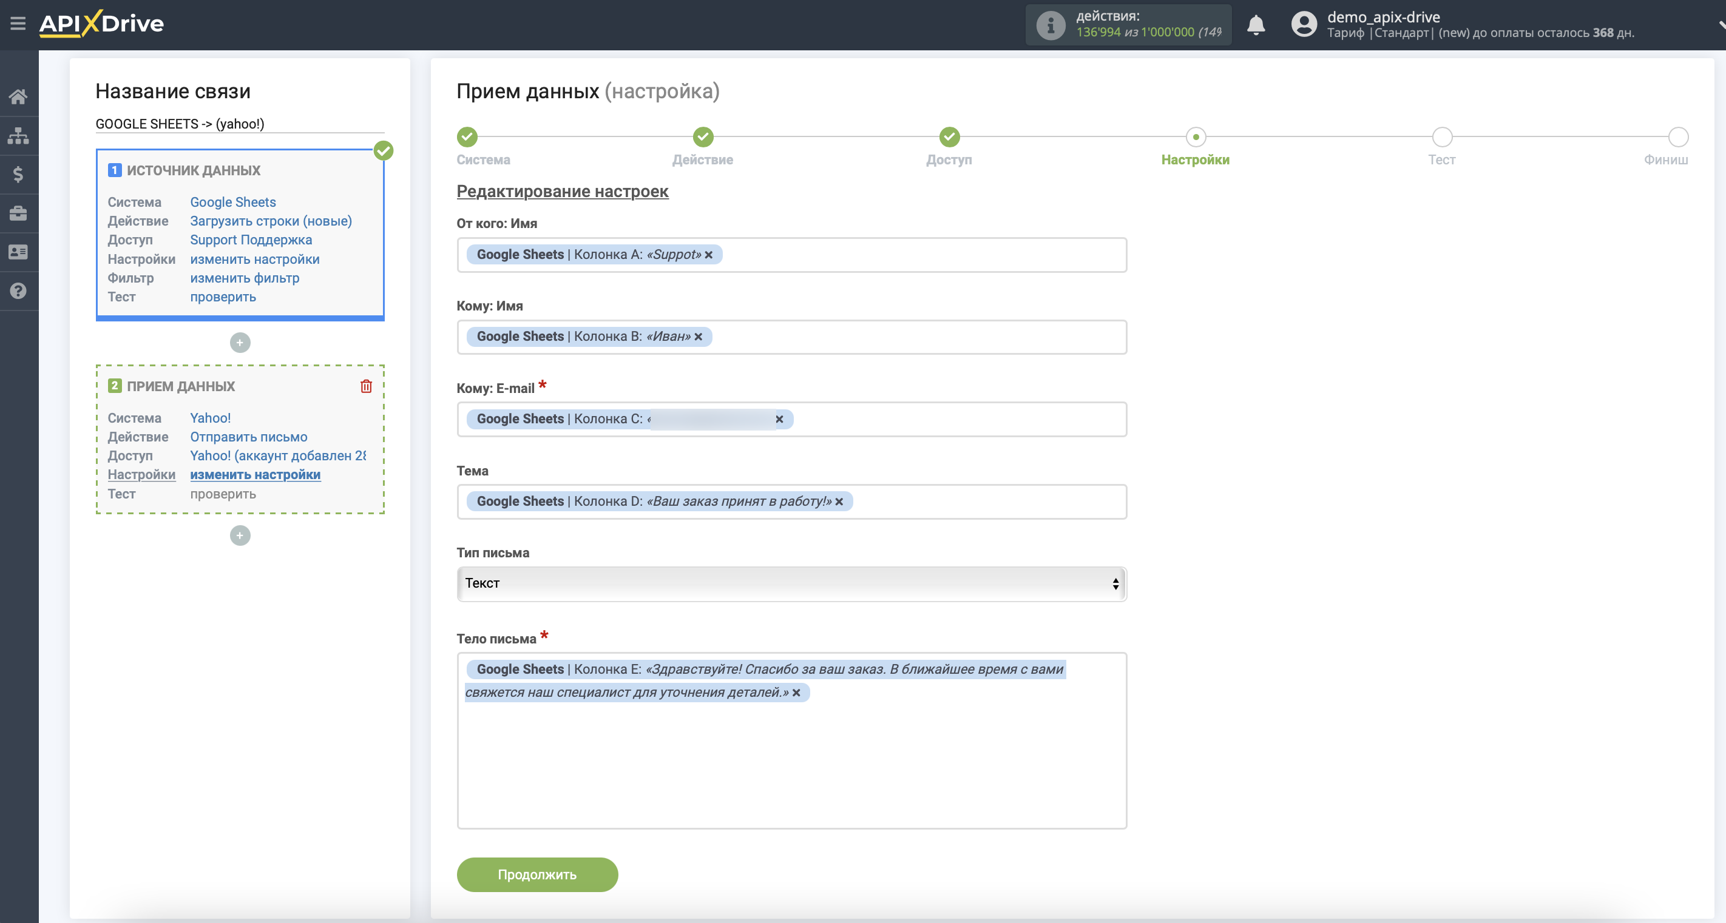Open the hamburger menu

point(18,24)
